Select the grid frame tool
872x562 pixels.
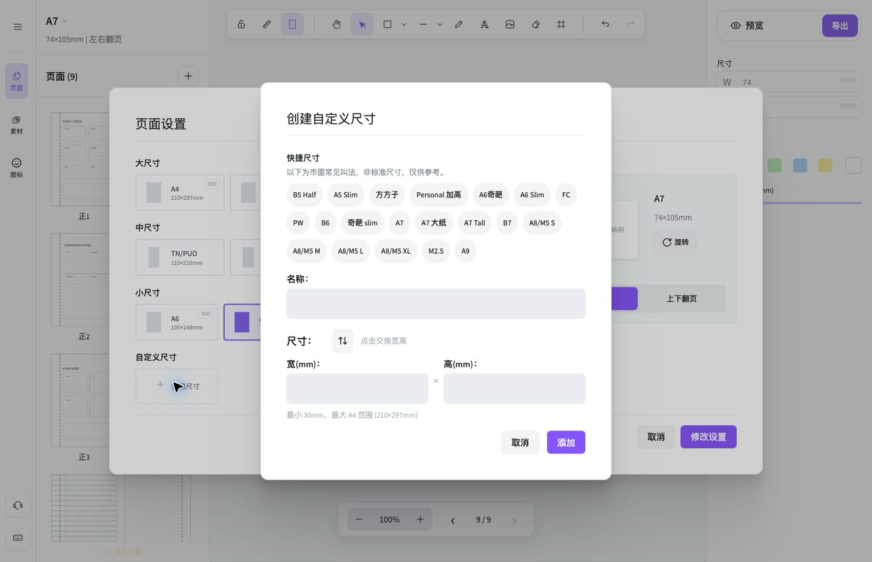[561, 24]
